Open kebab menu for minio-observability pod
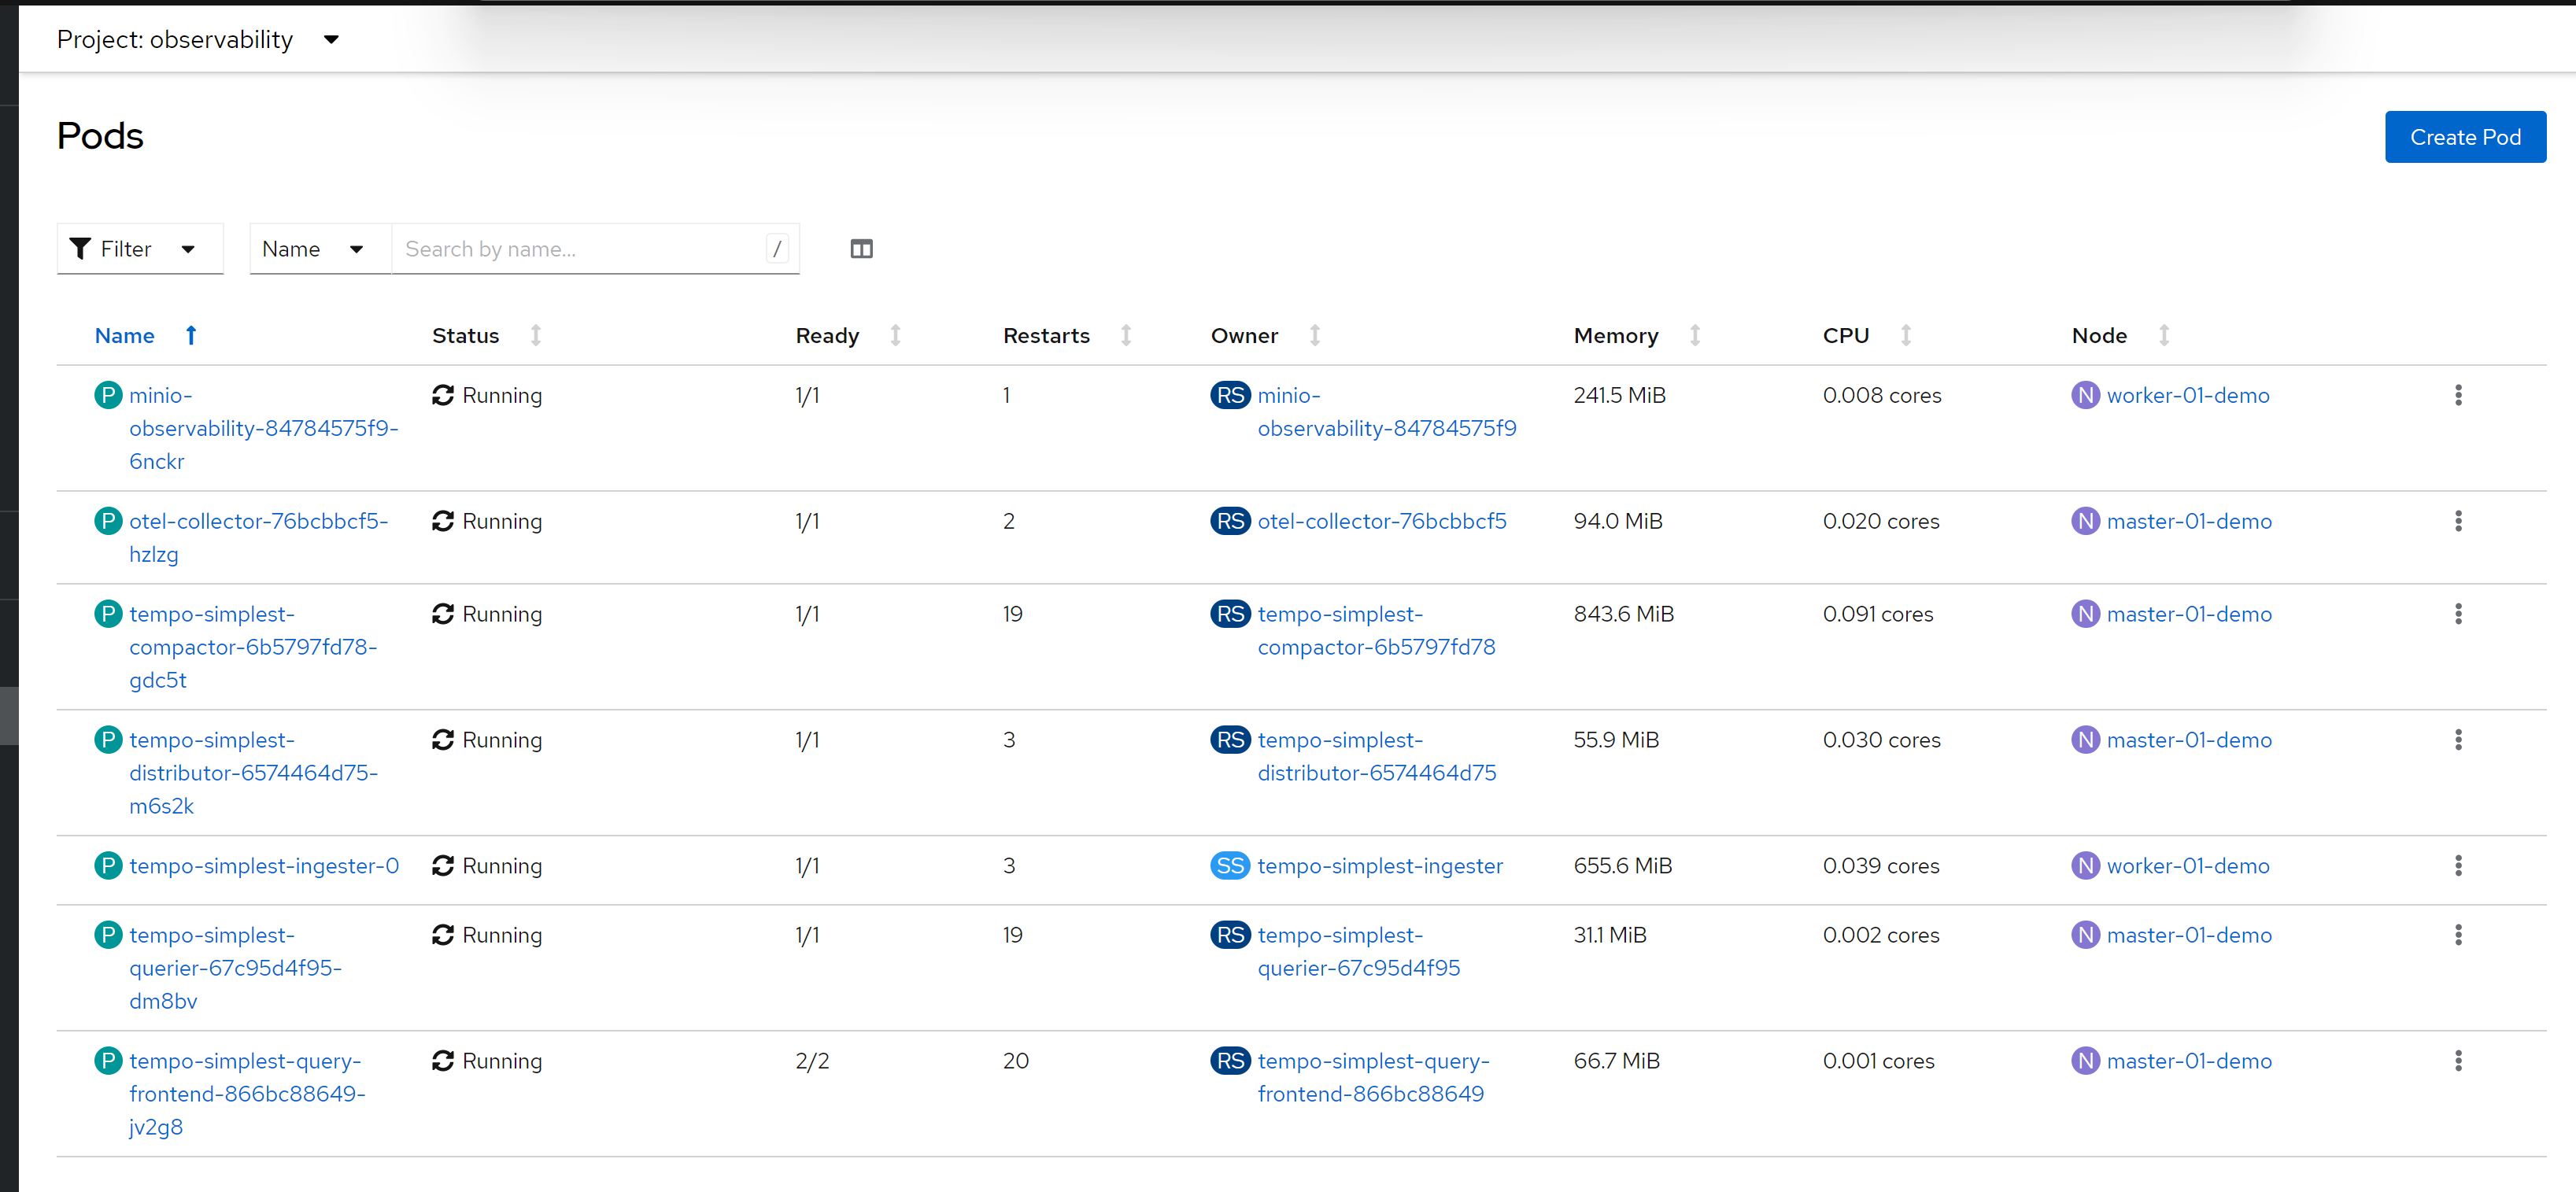The height and width of the screenshot is (1192, 2576). [2457, 395]
